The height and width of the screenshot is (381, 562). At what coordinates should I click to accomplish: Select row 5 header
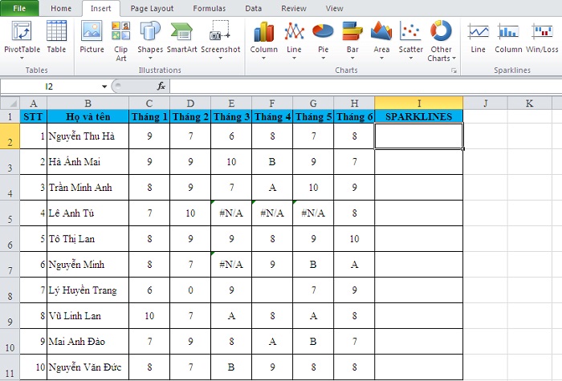point(10,213)
